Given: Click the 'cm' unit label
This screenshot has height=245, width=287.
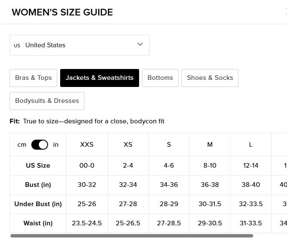Looking at the screenshot, I should point(22,145).
